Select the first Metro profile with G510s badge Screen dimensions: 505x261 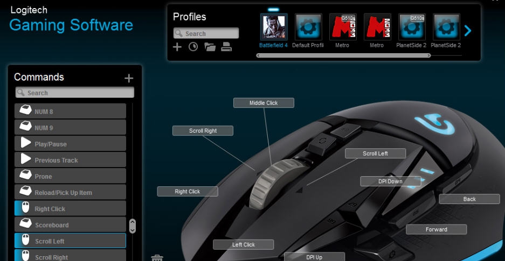tap(343, 27)
